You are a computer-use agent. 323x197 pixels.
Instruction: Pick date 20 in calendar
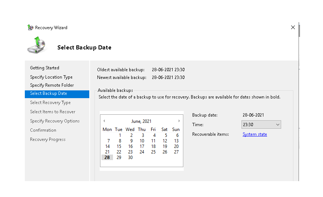176,146
